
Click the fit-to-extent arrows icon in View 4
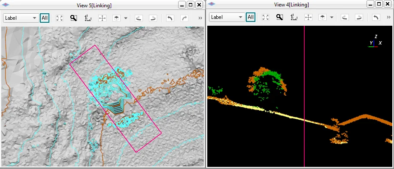(266, 17)
